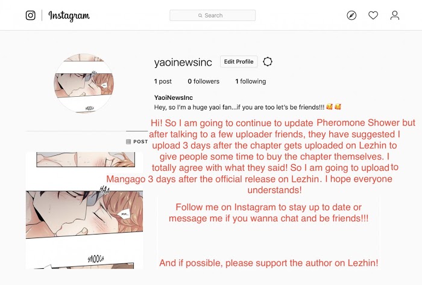Click the magnifier icon in search box
The width and height of the screenshot is (422, 285).
click(200, 16)
